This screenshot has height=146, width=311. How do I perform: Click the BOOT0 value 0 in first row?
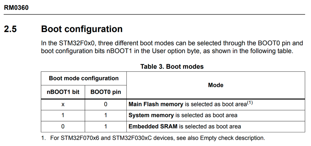pyautogui.click(x=106, y=104)
